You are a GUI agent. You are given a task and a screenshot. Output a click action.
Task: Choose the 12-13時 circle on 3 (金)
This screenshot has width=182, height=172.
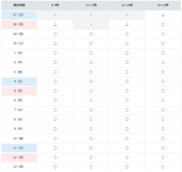(91, 72)
